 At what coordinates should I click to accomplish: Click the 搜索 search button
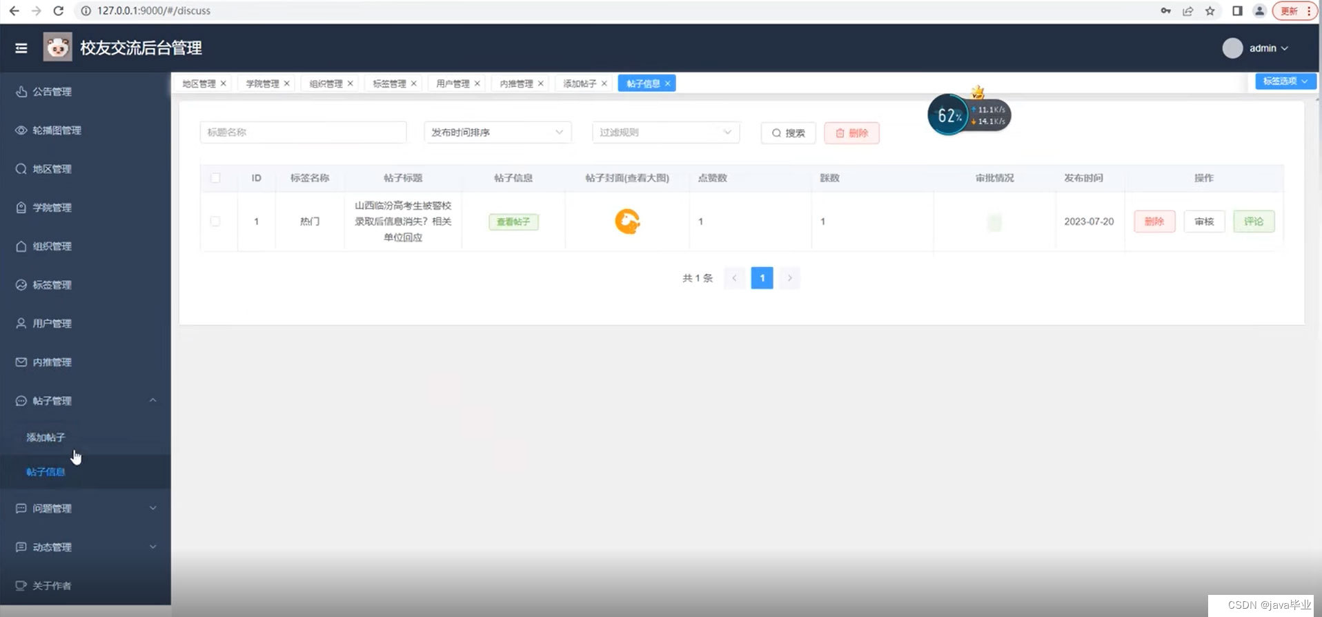click(789, 133)
